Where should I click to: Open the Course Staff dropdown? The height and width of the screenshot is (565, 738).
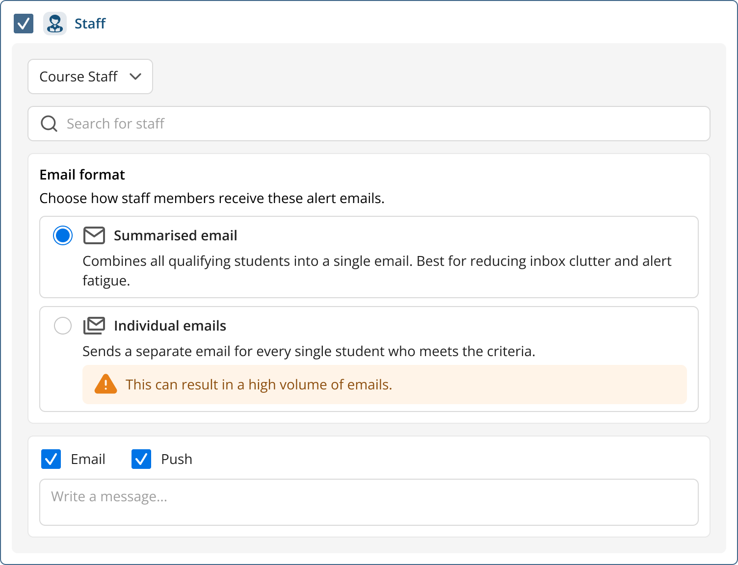point(90,77)
